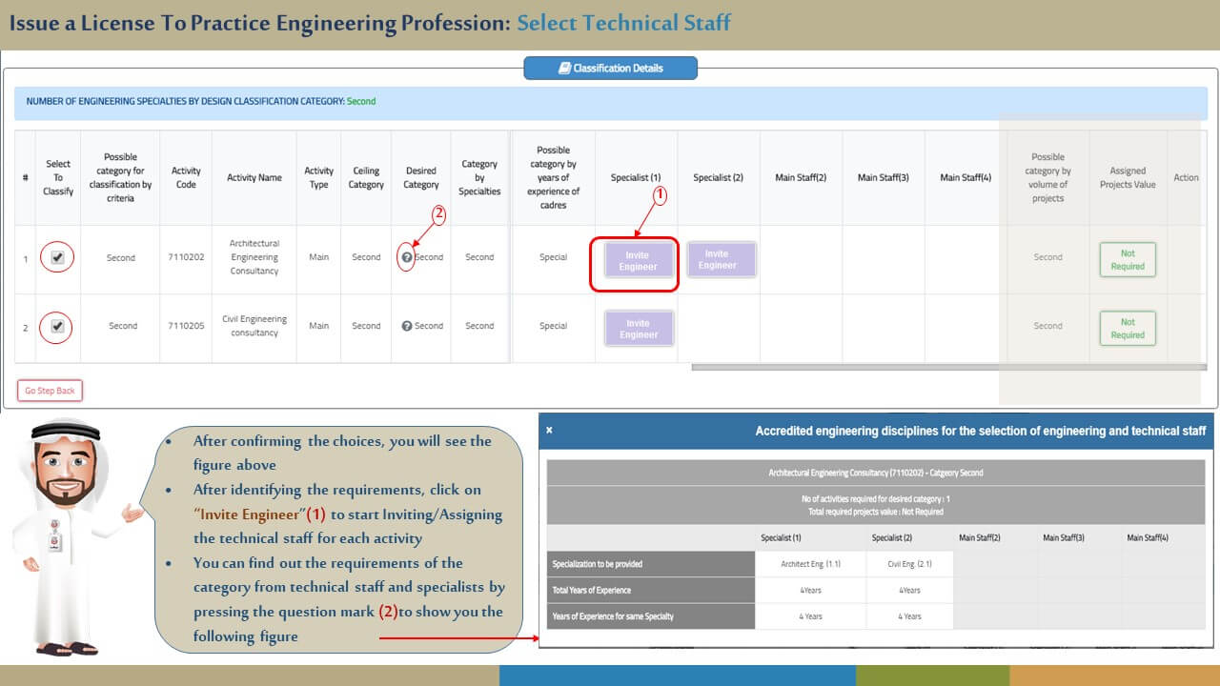
Task: Click the Desired Category column header
Action: pos(420,178)
